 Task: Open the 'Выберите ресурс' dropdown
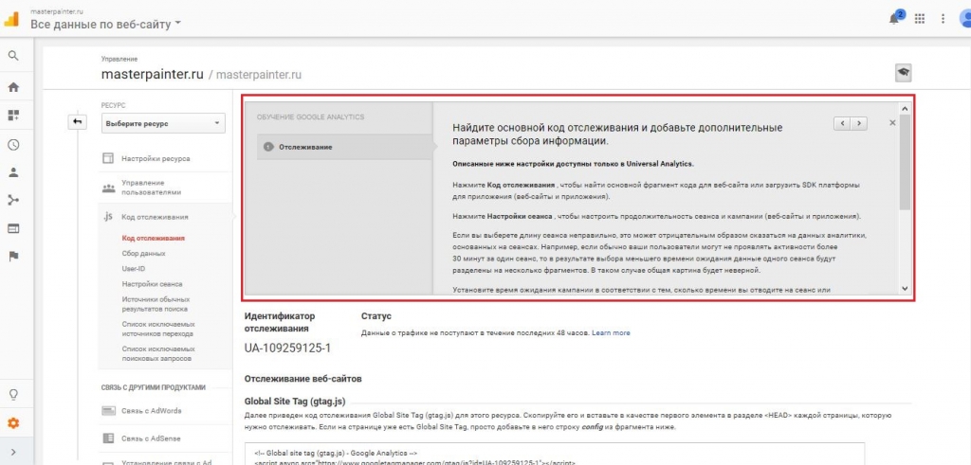(163, 123)
